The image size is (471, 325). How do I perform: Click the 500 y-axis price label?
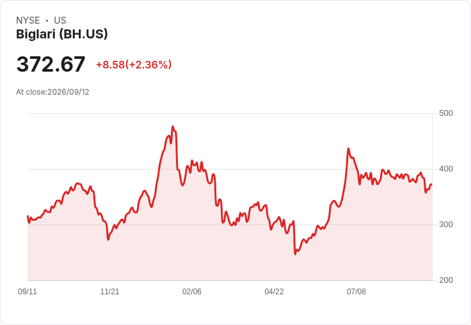pos(446,113)
